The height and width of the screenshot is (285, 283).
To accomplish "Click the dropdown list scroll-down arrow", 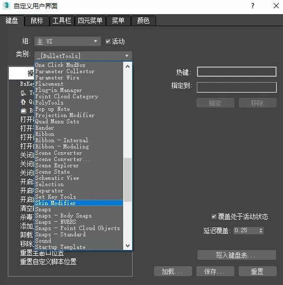I will (127, 246).
